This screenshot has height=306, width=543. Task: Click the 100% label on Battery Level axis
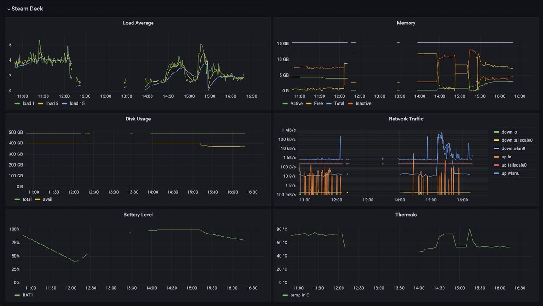[x=14, y=229]
